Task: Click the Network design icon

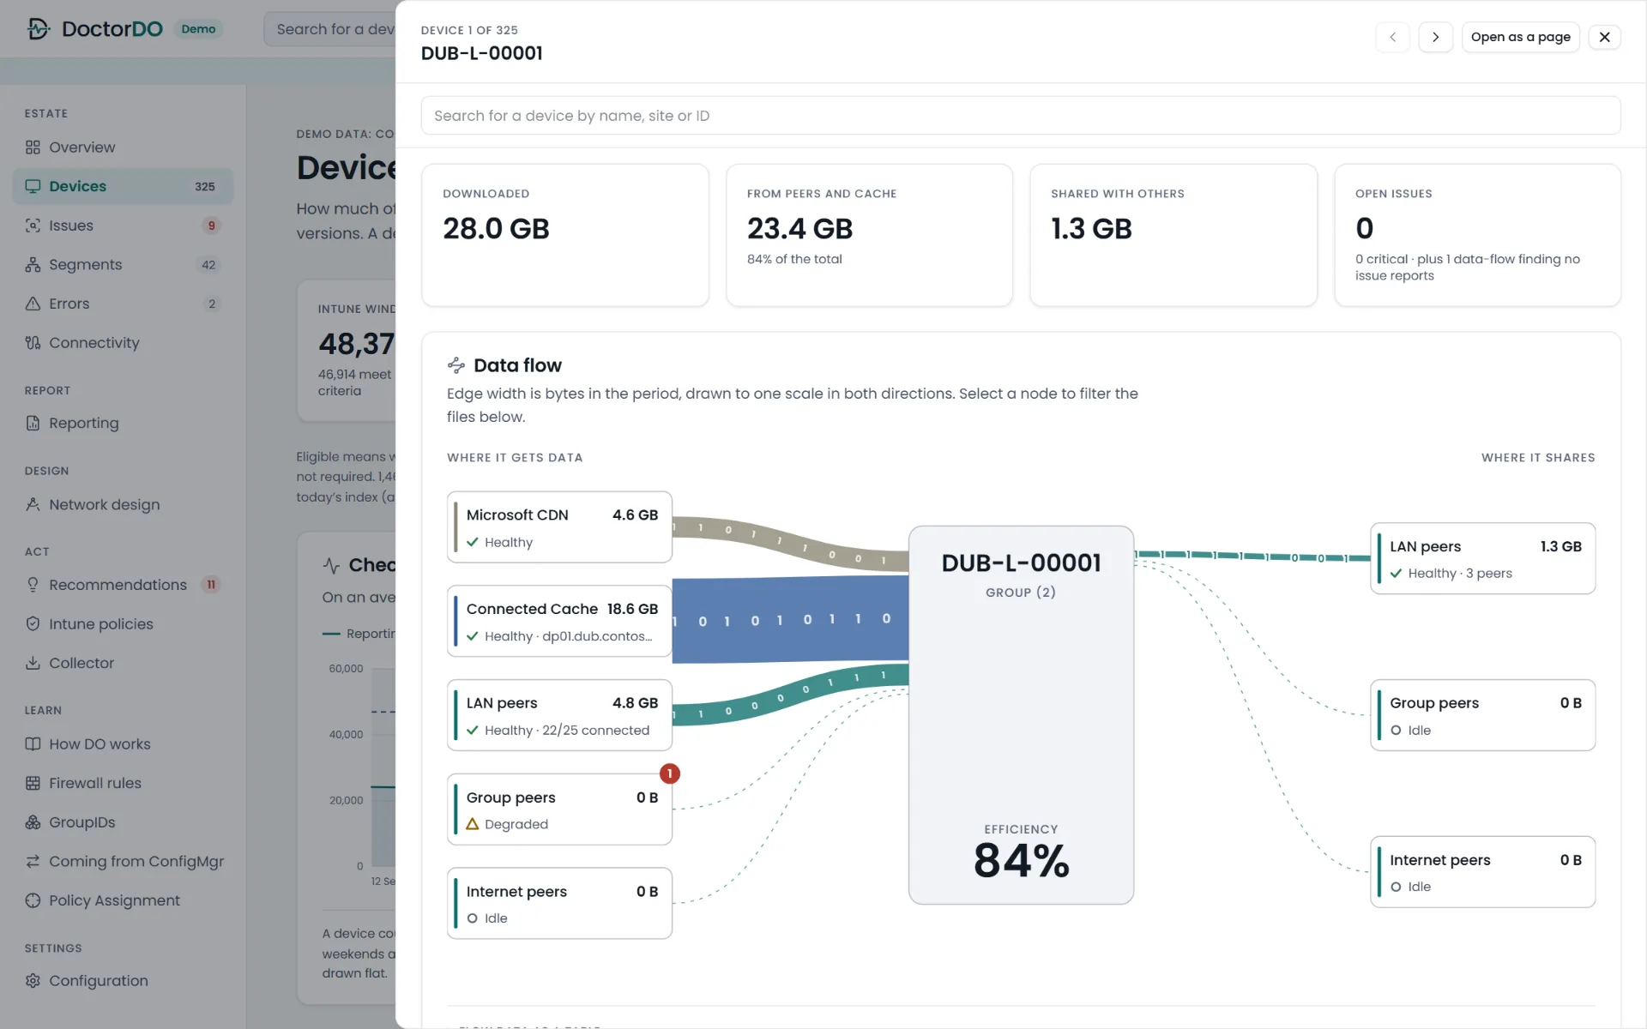Action: pos(33,504)
